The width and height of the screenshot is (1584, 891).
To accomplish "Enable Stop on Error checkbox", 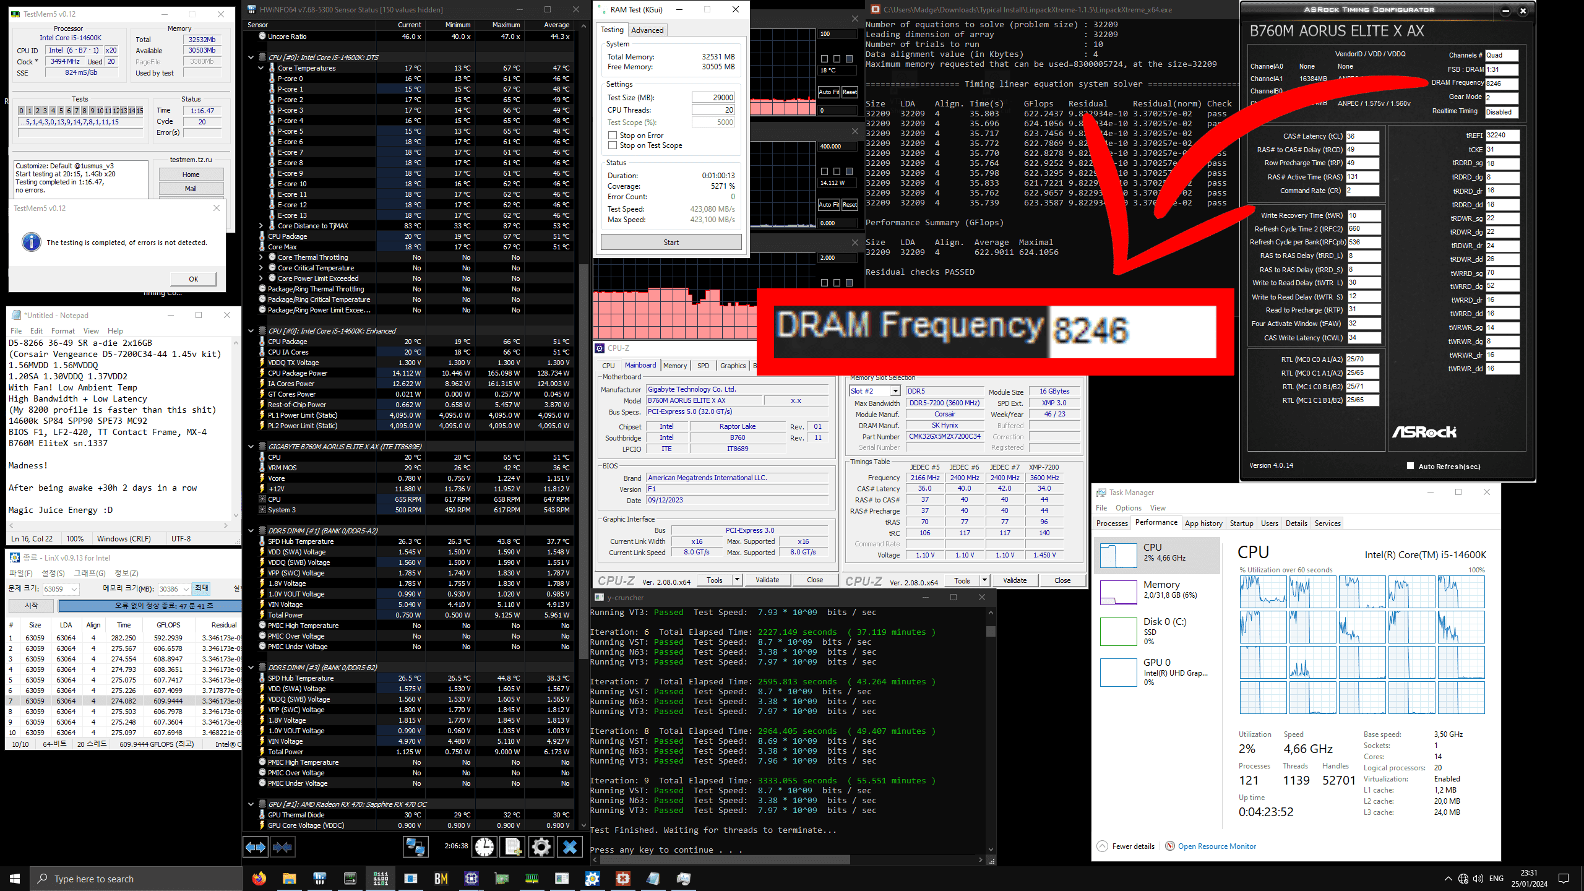I will [613, 135].
